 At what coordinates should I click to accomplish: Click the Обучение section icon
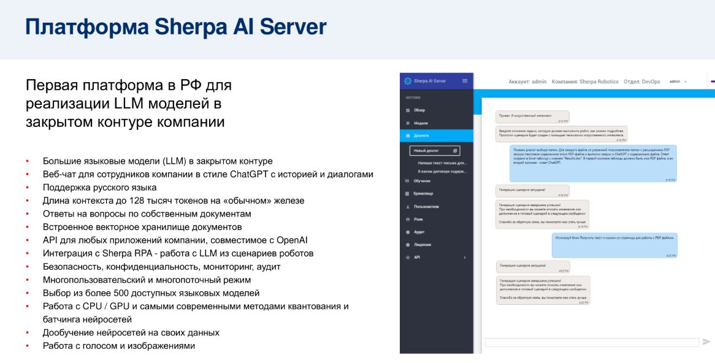[407, 181]
